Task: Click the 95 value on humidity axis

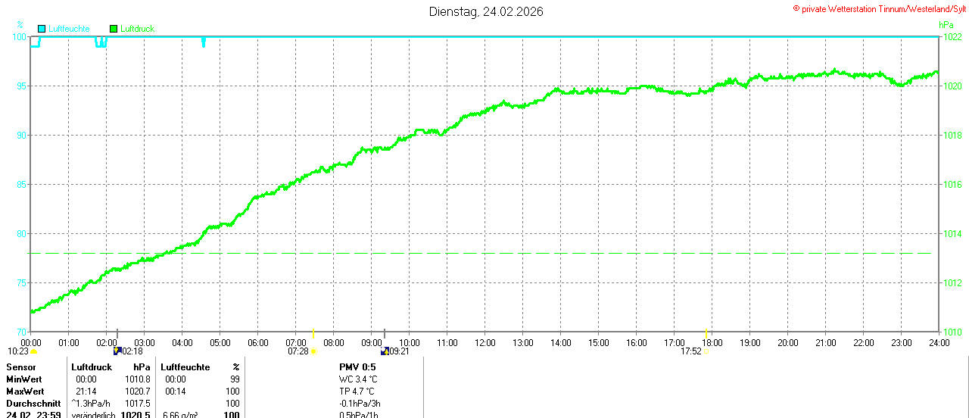Action: pyautogui.click(x=21, y=86)
